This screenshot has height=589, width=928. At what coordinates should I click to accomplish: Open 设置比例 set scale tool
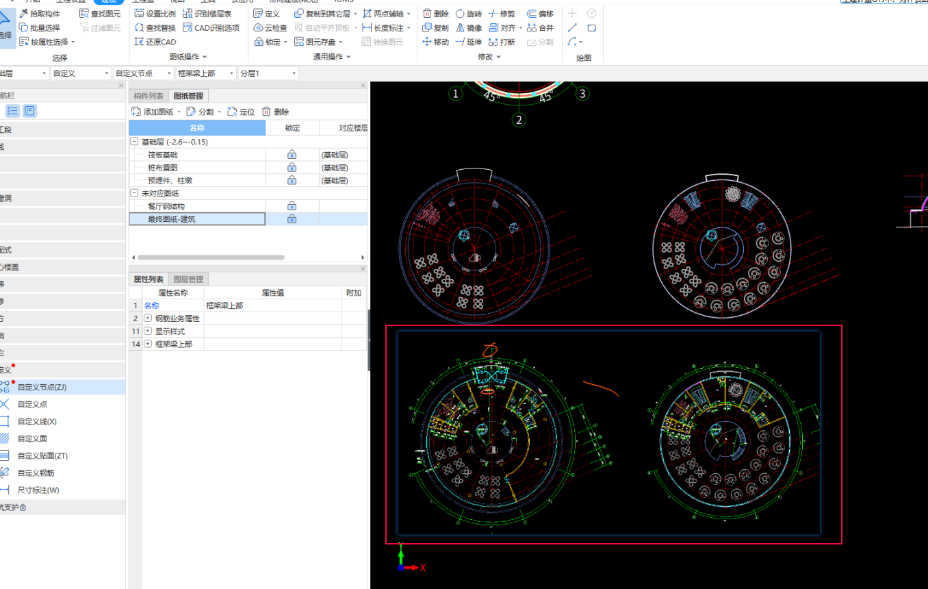(x=155, y=14)
